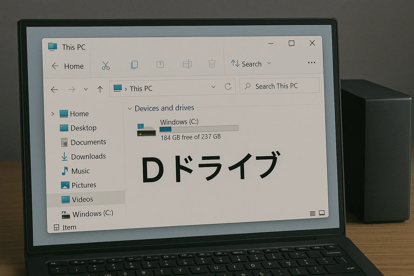
Task: Click the Documents page icon in sidebar
Action: [x=64, y=142]
